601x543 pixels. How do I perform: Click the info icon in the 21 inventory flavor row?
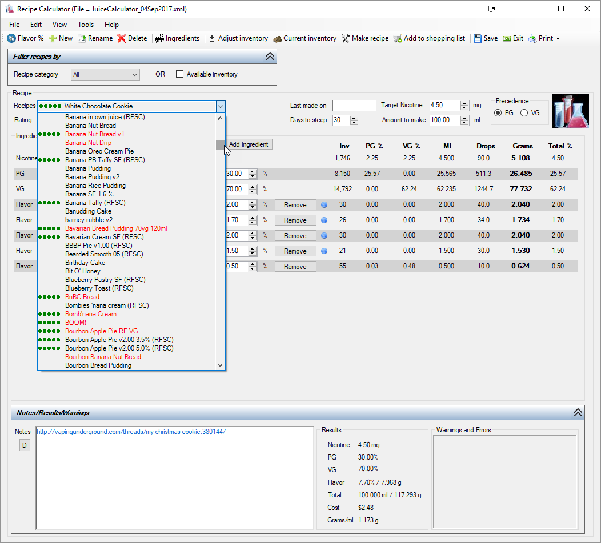324,251
